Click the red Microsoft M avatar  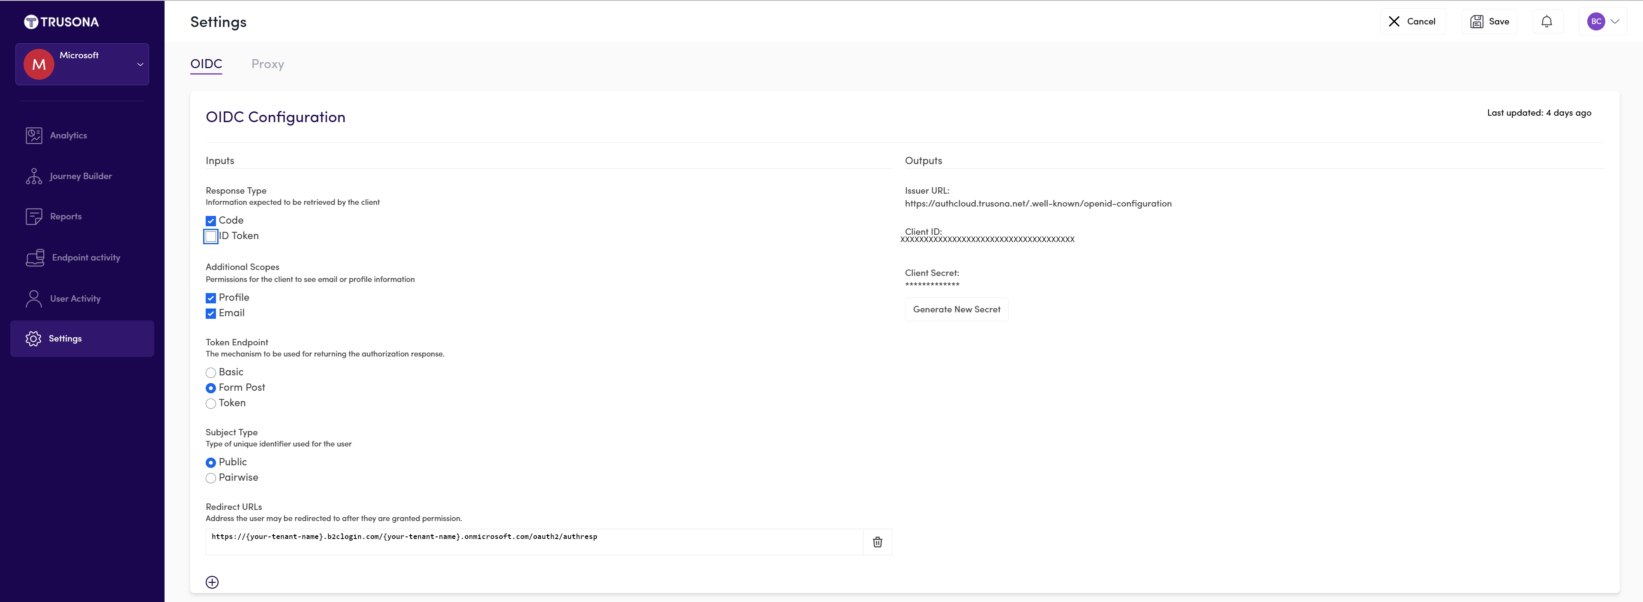point(39,64)
